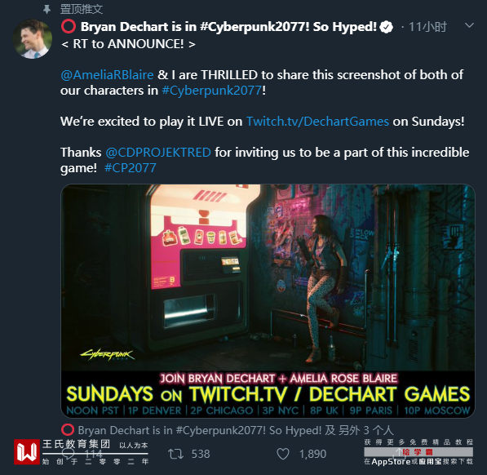
Task: Click the retweet icon
Action: [x=175, y=454]
